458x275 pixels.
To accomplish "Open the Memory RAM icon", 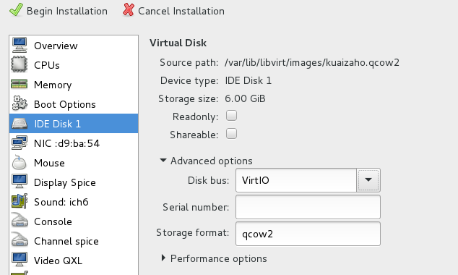I will pyautogui.click(x=20, y=84).
